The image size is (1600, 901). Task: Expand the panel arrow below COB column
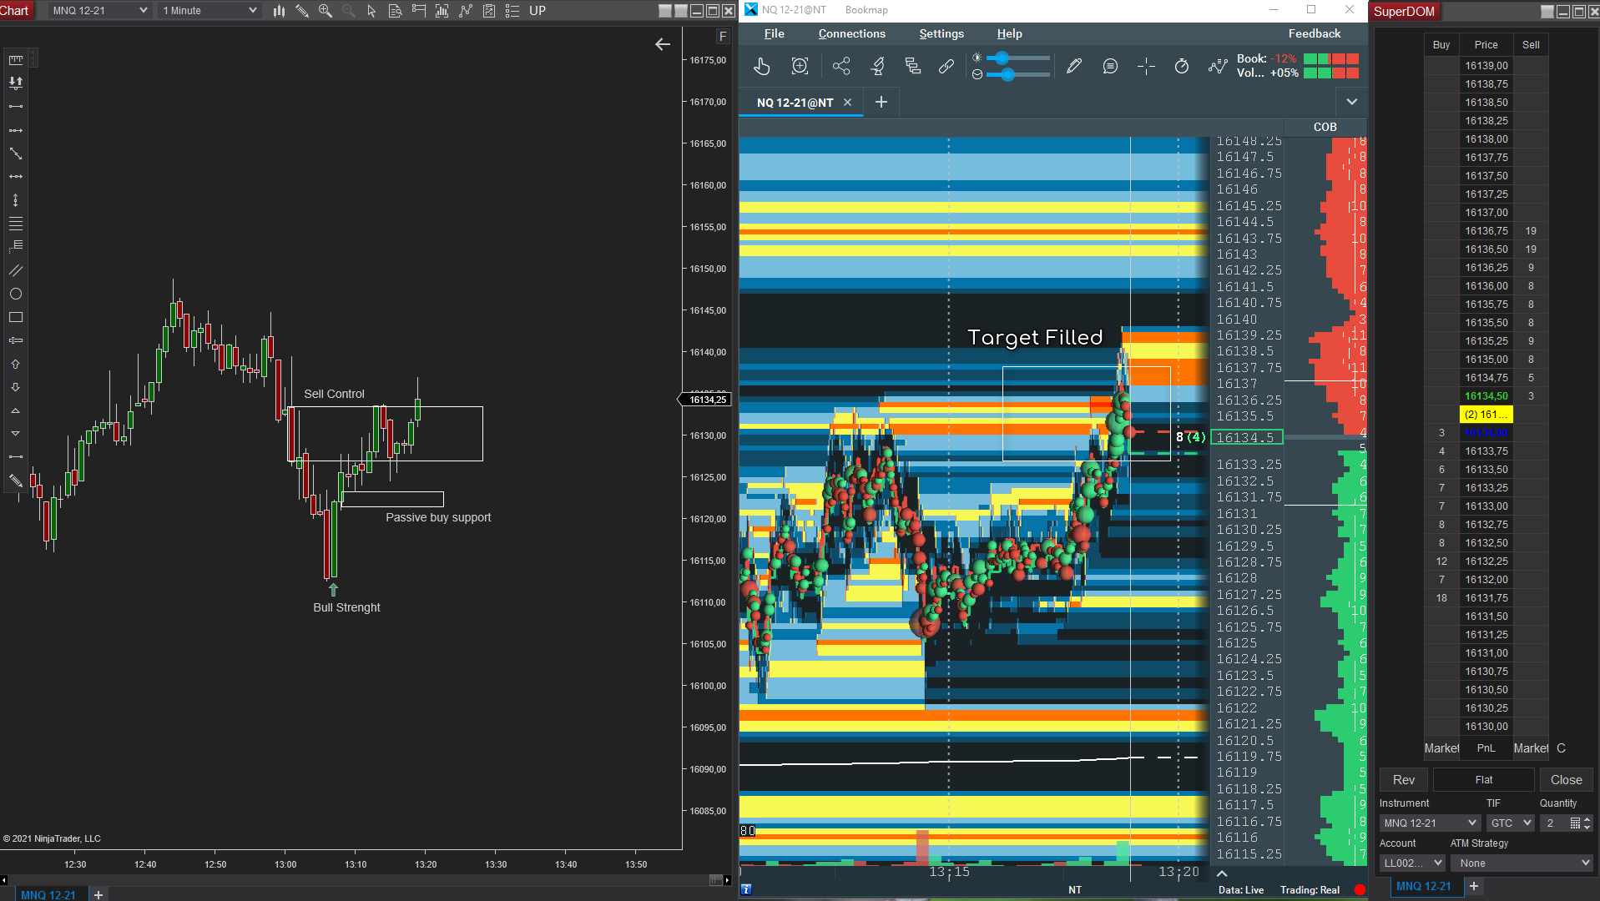pos(1222,873)
